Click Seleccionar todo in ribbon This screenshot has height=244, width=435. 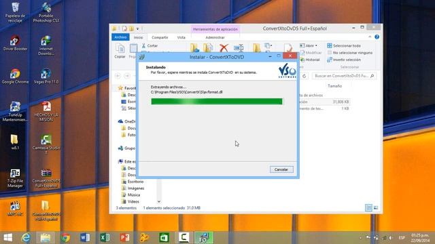[344, 45]
